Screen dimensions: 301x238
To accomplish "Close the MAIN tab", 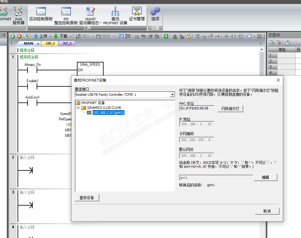I will click(x=38, y=44).
